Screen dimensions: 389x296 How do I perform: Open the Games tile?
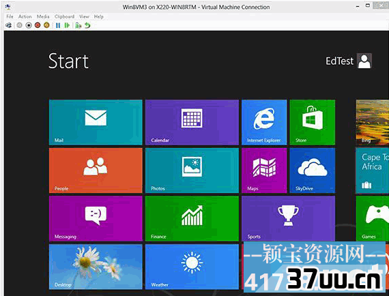point(373,218)
